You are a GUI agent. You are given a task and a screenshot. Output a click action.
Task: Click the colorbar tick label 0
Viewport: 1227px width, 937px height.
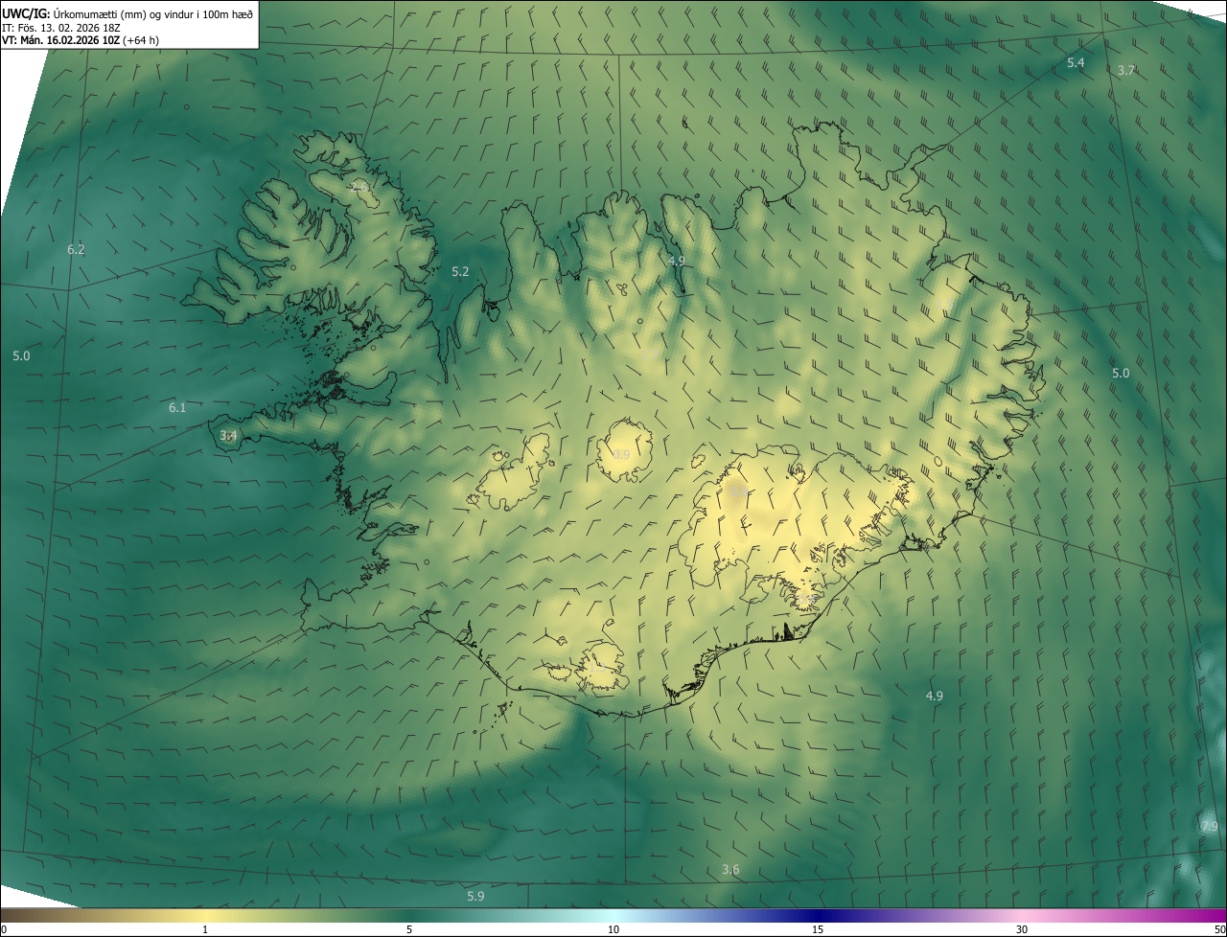[x=4, y=929]
